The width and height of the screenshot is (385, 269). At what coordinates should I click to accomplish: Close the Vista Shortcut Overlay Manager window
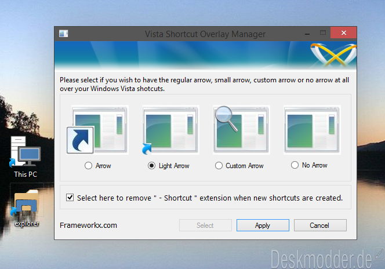coord(343,32)
